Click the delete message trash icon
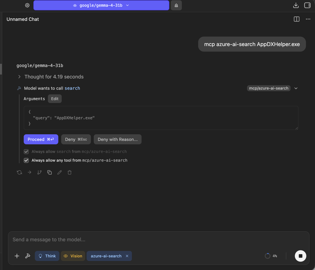This screenshot has height=270, width=315. 70,173
